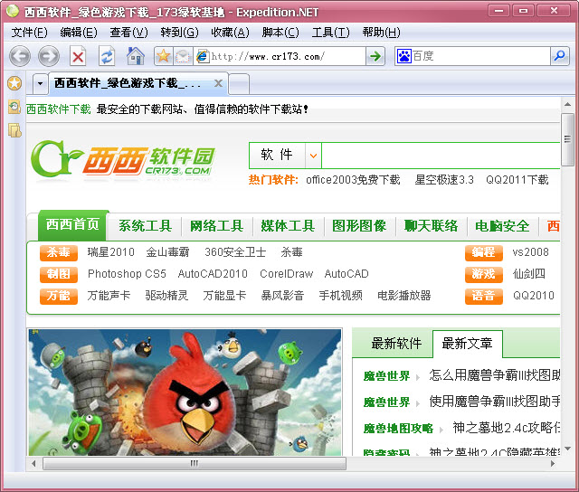Open the 瑞星2010 link
The width and height of the screenshot is (579, 492).
110,252
